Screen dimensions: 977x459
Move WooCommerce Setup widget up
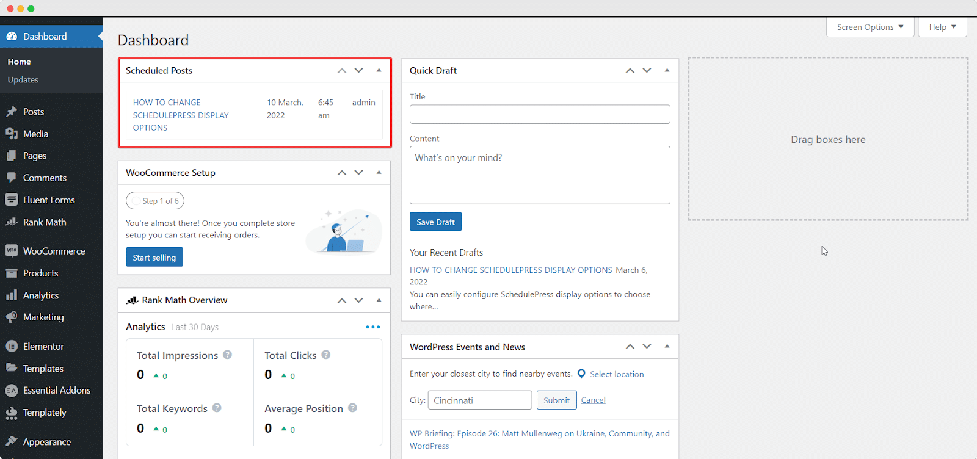click(342, 173)
